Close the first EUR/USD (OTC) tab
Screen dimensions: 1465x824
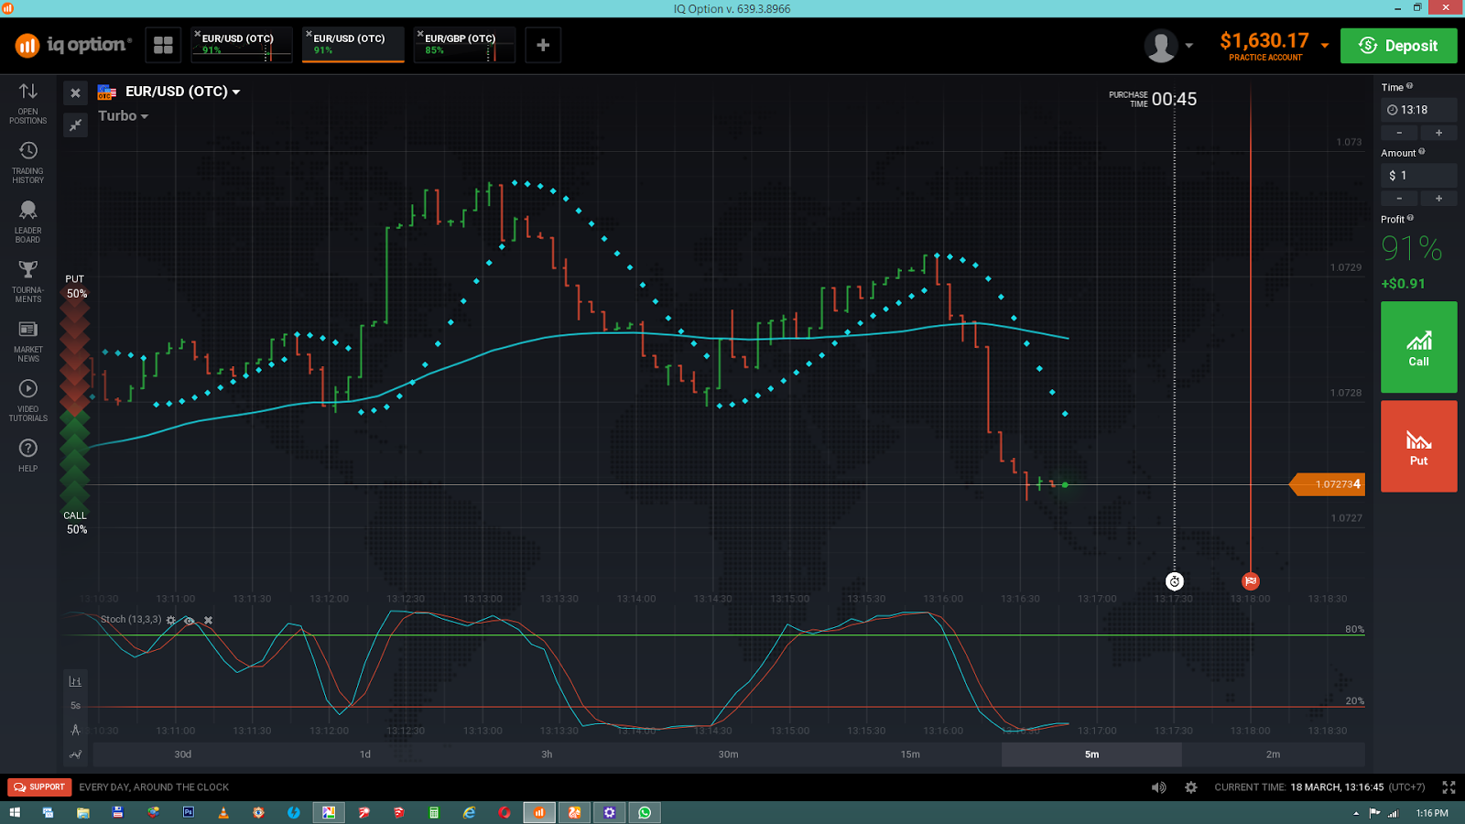click(x=197, y=34)
